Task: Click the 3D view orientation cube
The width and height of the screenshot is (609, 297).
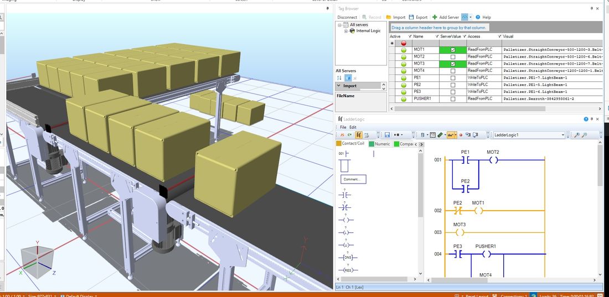Action: 36,261
